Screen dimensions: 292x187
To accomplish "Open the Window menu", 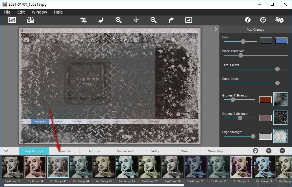I will (x=39, y=12).
